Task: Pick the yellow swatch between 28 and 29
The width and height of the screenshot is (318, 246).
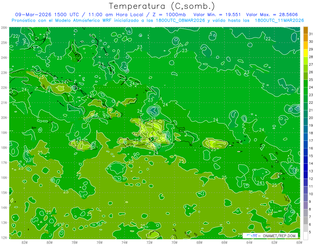Action: click(x=306, y=53)
